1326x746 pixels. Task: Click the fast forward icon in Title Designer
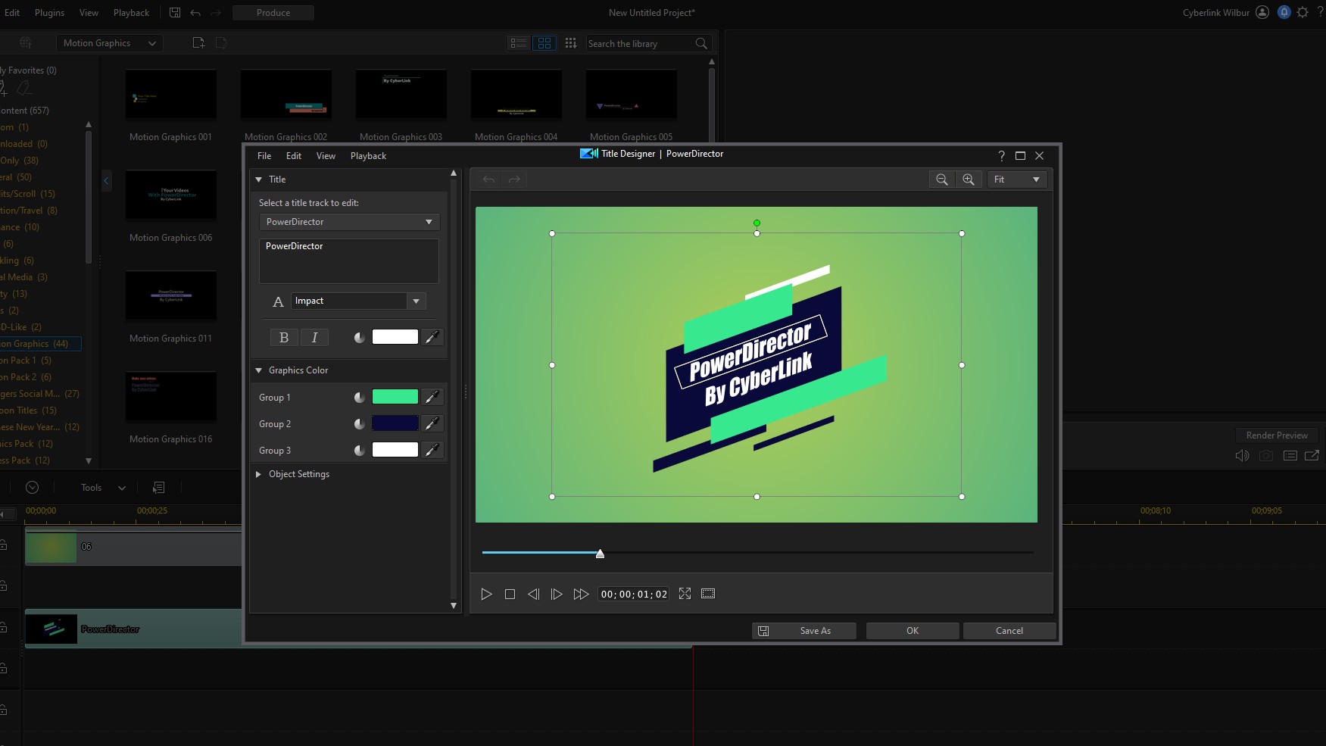(x=581, y=594)
